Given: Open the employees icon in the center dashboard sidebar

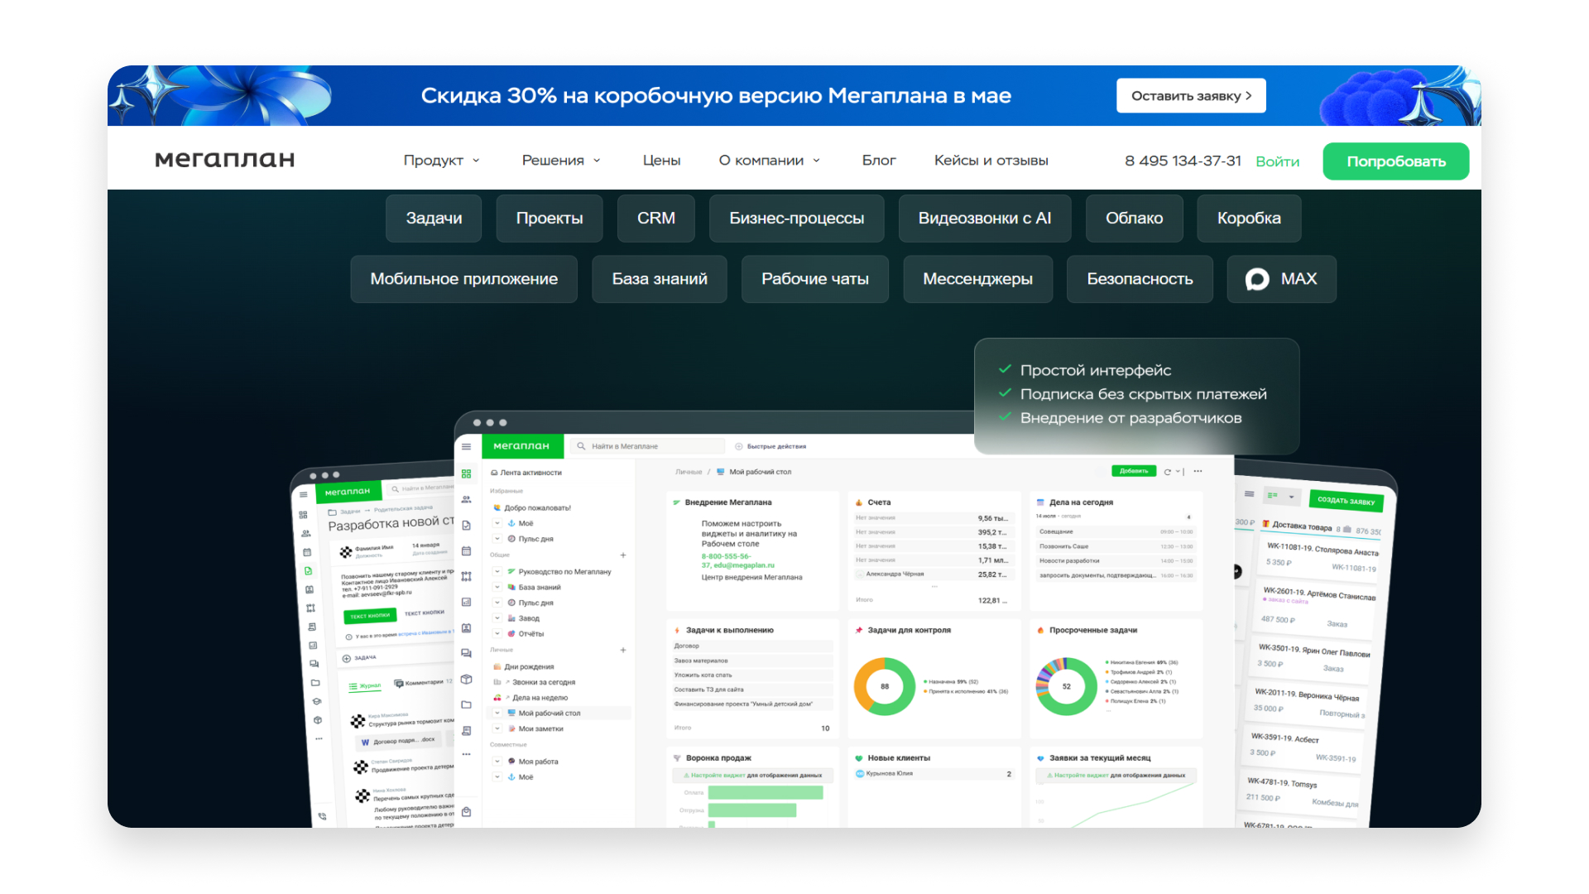Looking at the screenshot, I should click(466, 499).
